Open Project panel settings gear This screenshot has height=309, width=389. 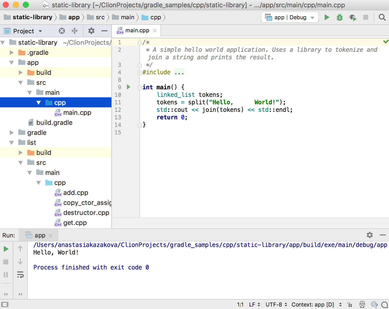point(91,31)
